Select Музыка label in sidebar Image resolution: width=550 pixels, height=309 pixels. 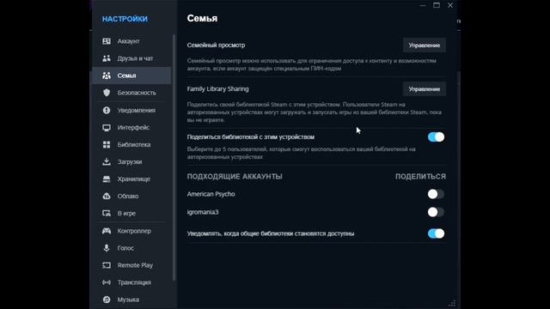[128, 300]
